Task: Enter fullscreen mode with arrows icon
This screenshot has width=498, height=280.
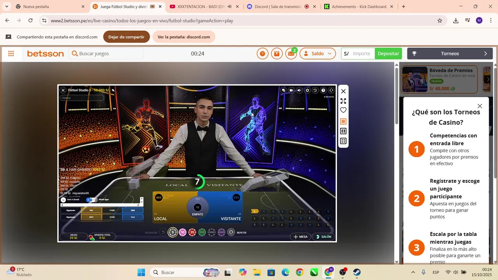Action: pos(343,101)
